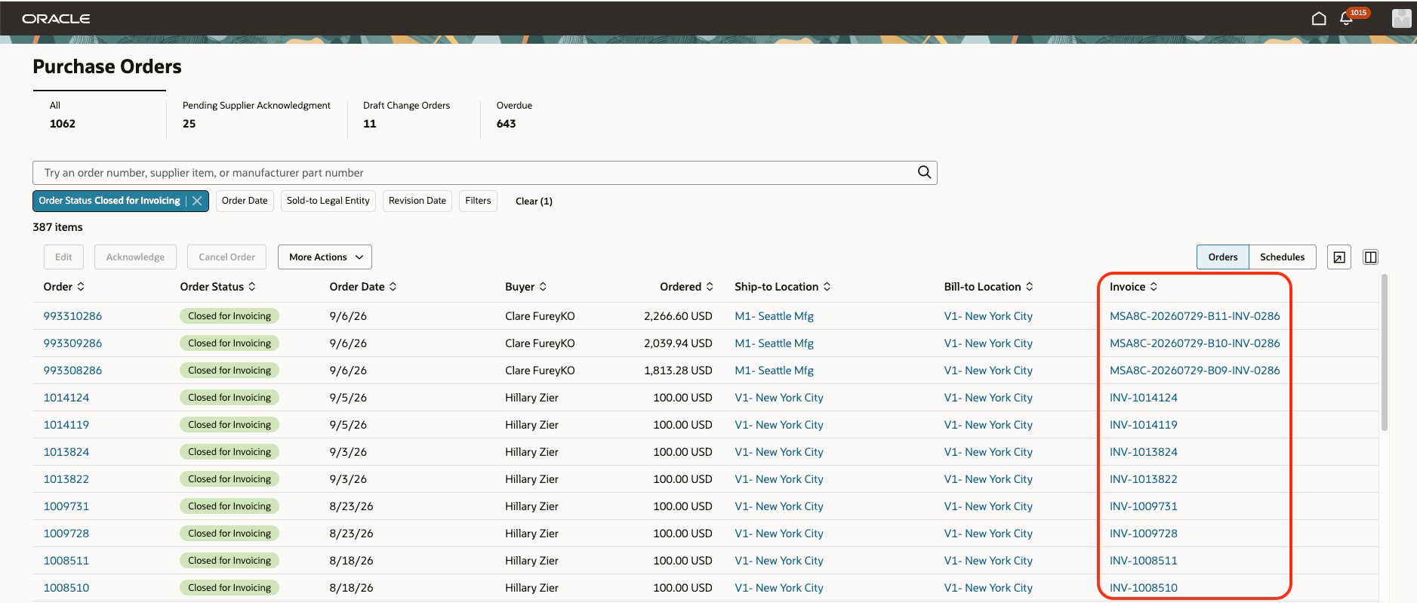The image size is (1417, 603).
Task: Open the Order Date filter
Action: coord(245,201)
